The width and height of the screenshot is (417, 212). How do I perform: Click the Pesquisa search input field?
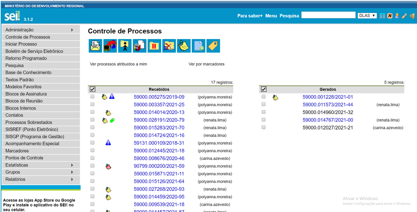[x=328, y=15]
